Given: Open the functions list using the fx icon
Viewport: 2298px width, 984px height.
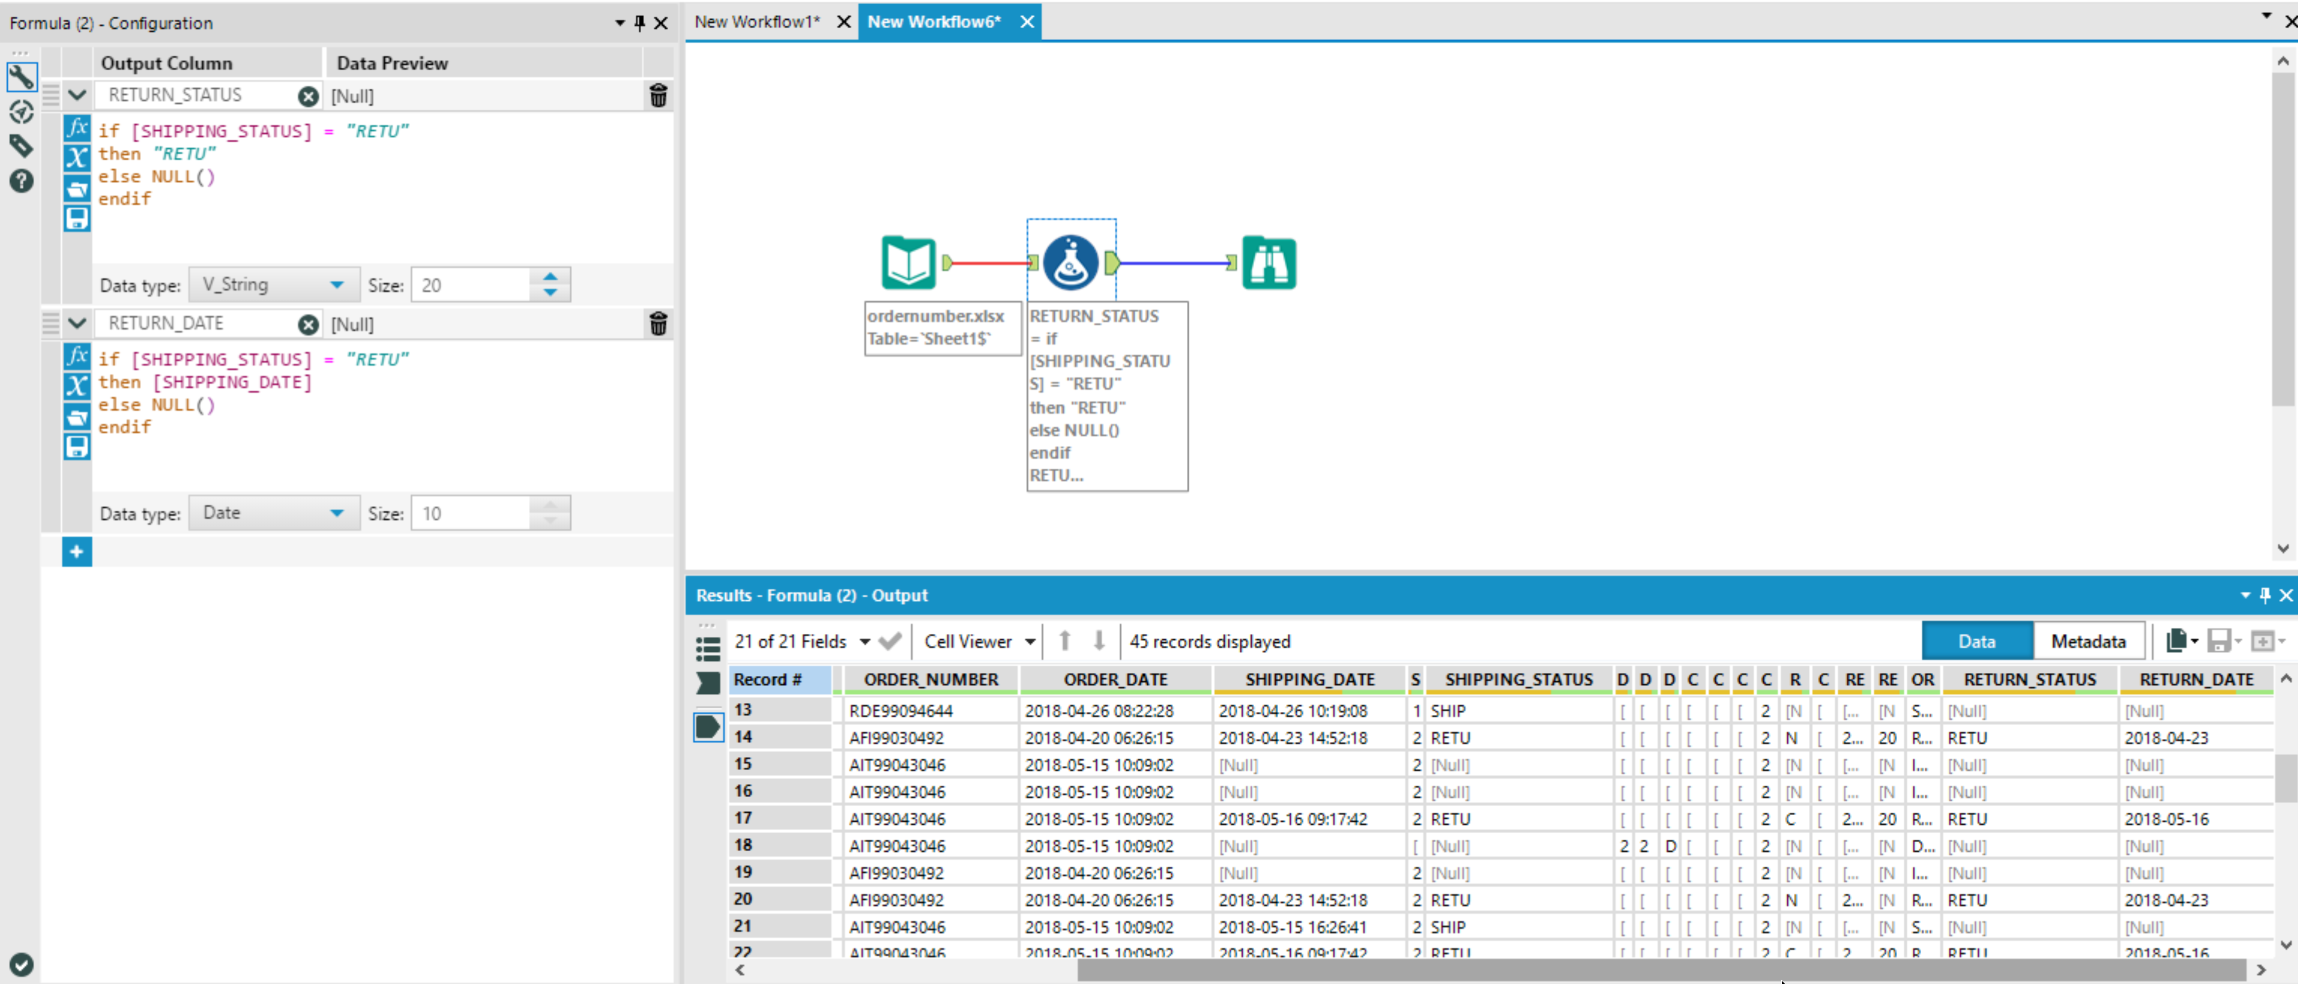Looking at the screenshot, I should coord(77,127).
